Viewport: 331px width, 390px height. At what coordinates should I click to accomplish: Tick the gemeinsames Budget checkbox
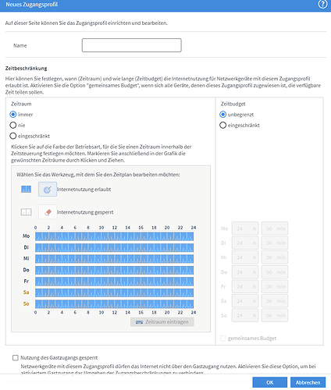[x=223, y=339]
